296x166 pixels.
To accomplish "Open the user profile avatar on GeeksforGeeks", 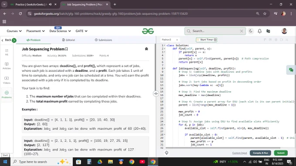I will point(284,31).
